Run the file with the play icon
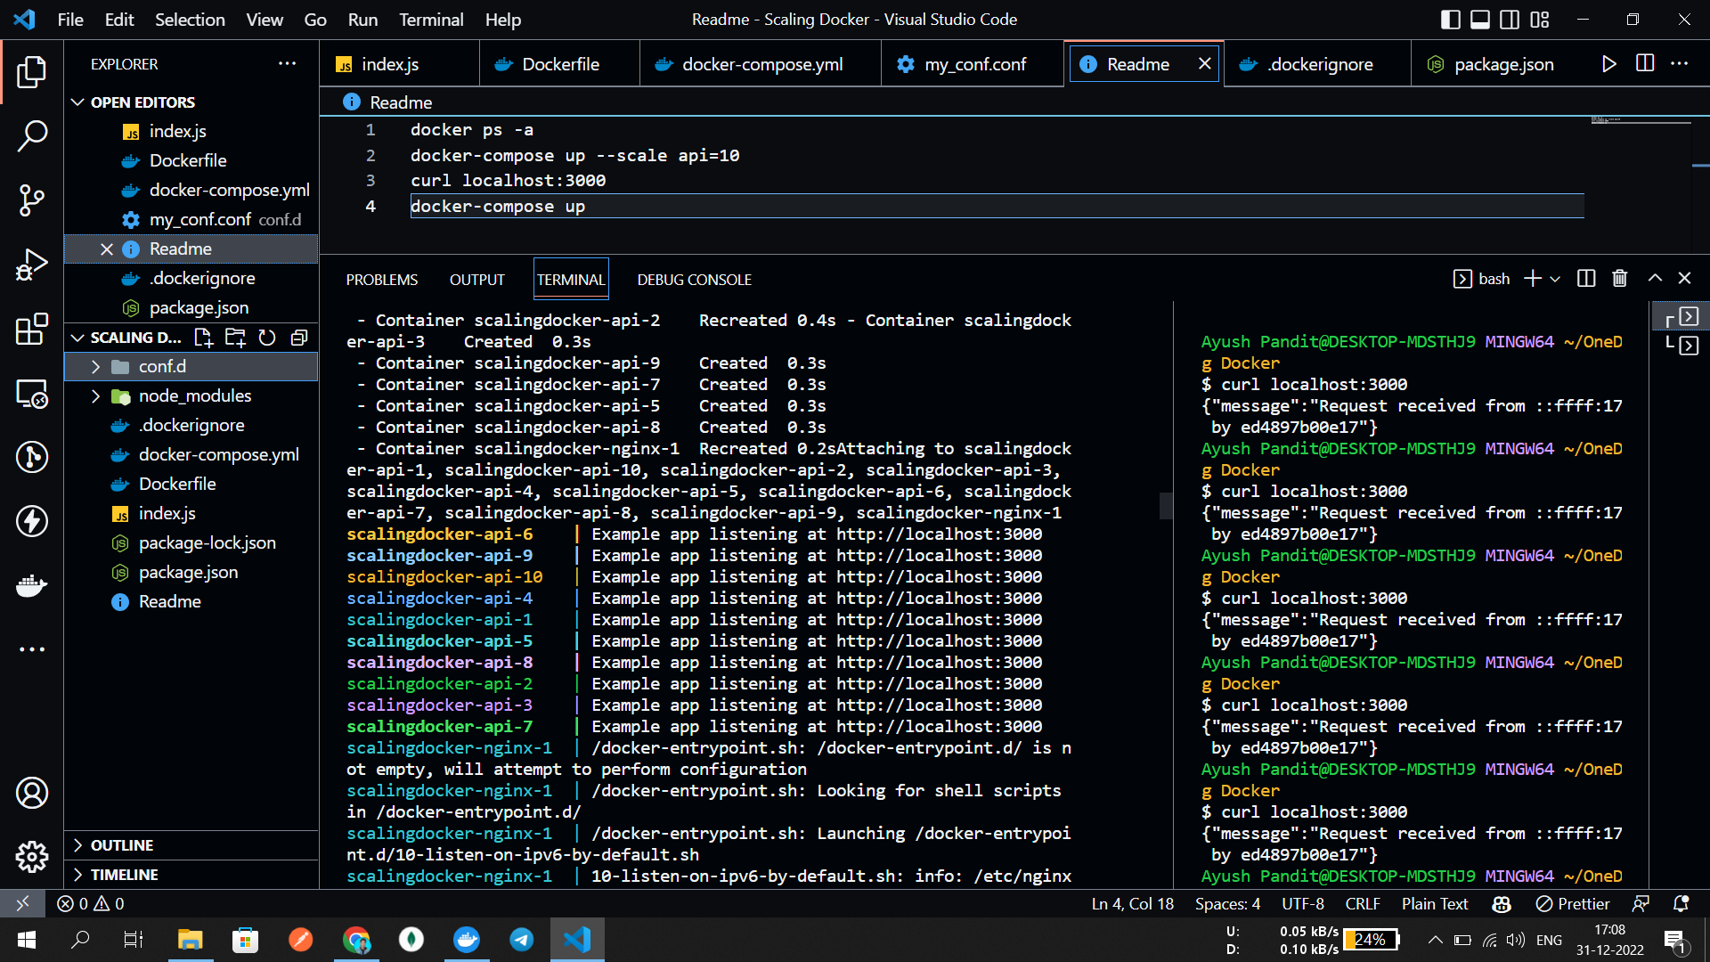1710x962 pixels. [x=1608, y=64]
